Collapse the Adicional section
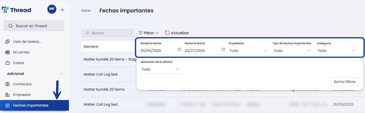The image size is (365, 113). pyautogui.click(x=61, y=74)
